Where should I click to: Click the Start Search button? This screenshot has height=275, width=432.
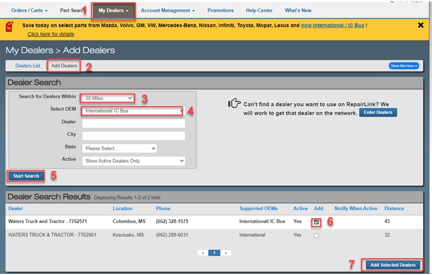(26, 176)
